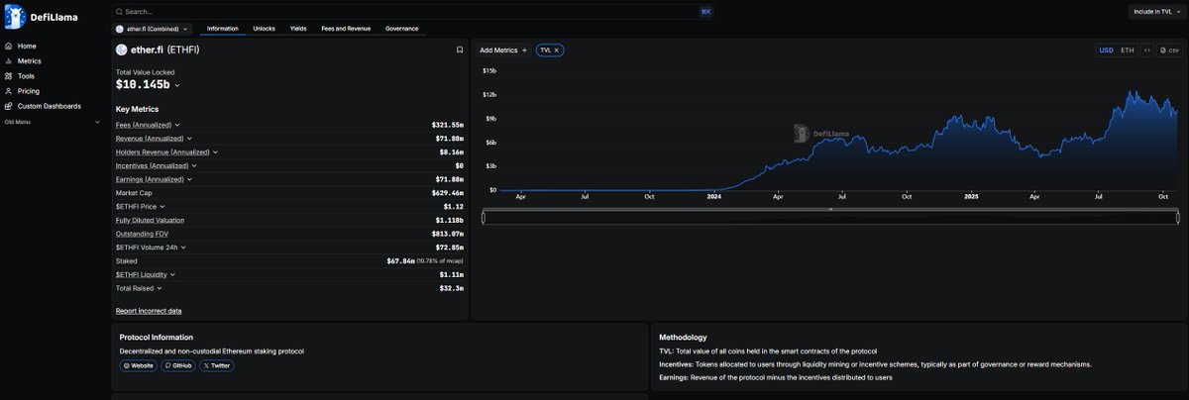The width and height of the screenshot is (1189, 400).
Task: Click the left handle of chart range slider
Action: [484, 217]
